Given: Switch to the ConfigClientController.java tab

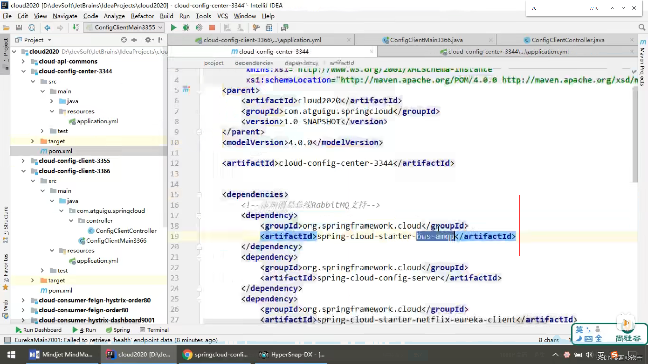Looking at the screenshot, I should tap(568, 40).
